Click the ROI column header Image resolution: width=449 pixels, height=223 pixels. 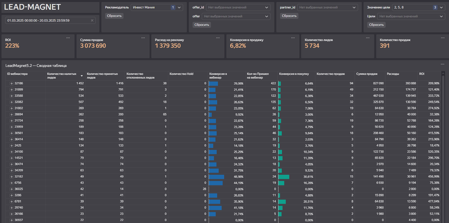422,74
